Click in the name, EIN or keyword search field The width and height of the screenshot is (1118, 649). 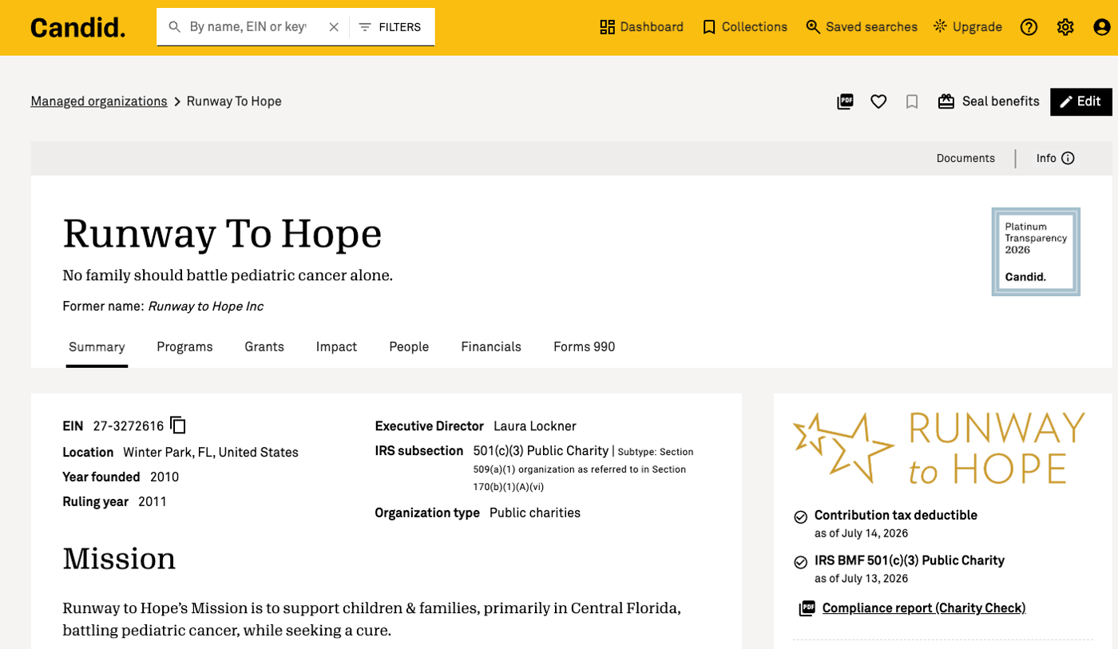point(248,27)
